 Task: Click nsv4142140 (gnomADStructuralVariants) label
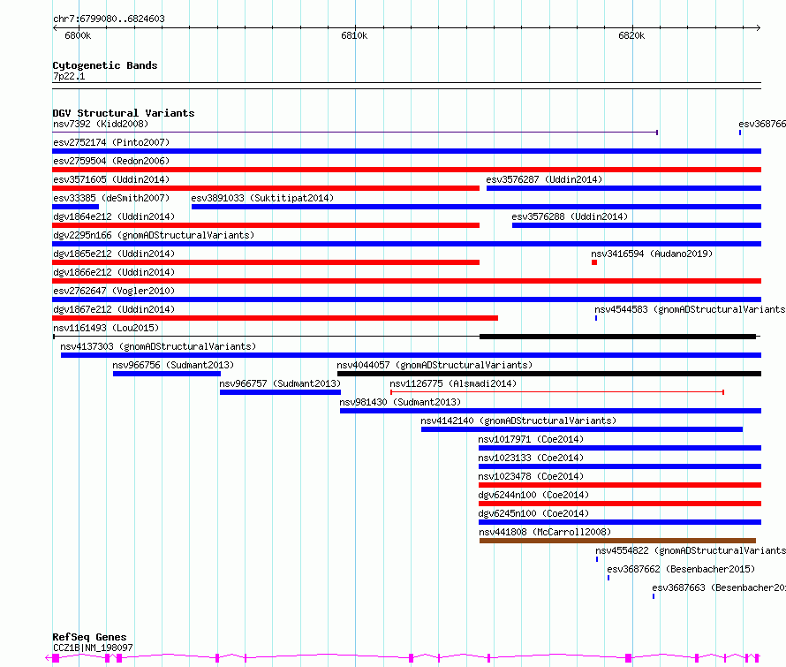point(518,421)
